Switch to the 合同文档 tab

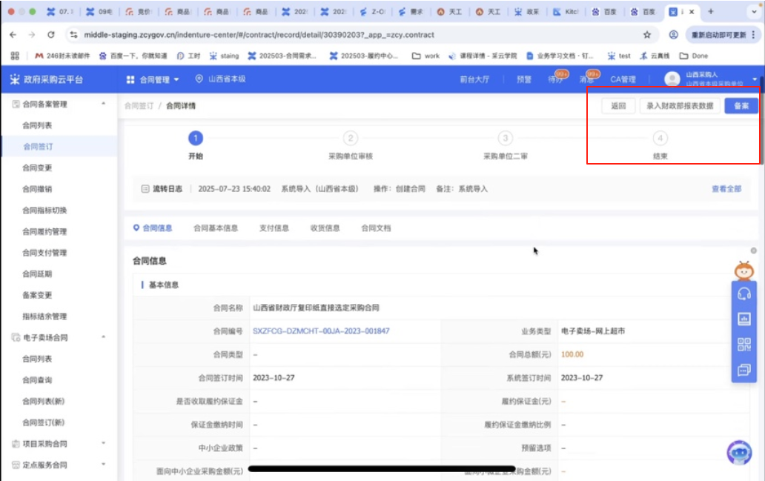tap(376, 228)
